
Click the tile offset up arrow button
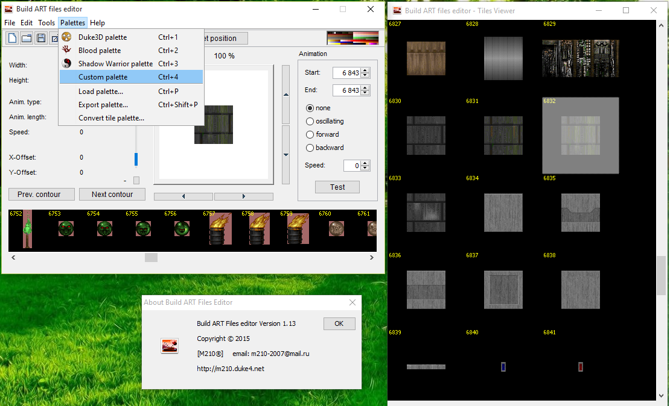click(x=286, y=94)
